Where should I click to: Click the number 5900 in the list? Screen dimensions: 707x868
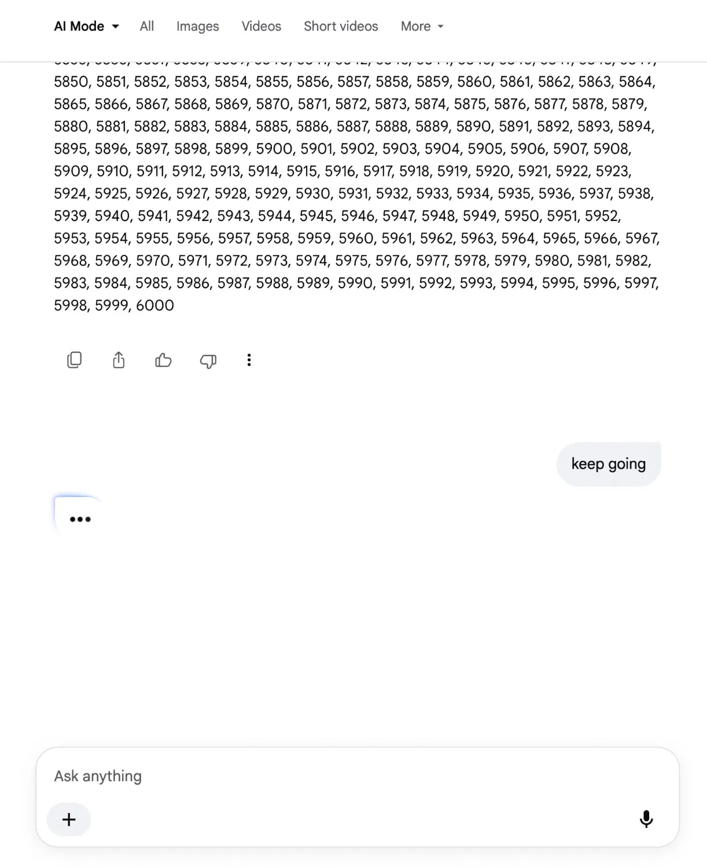275,149
